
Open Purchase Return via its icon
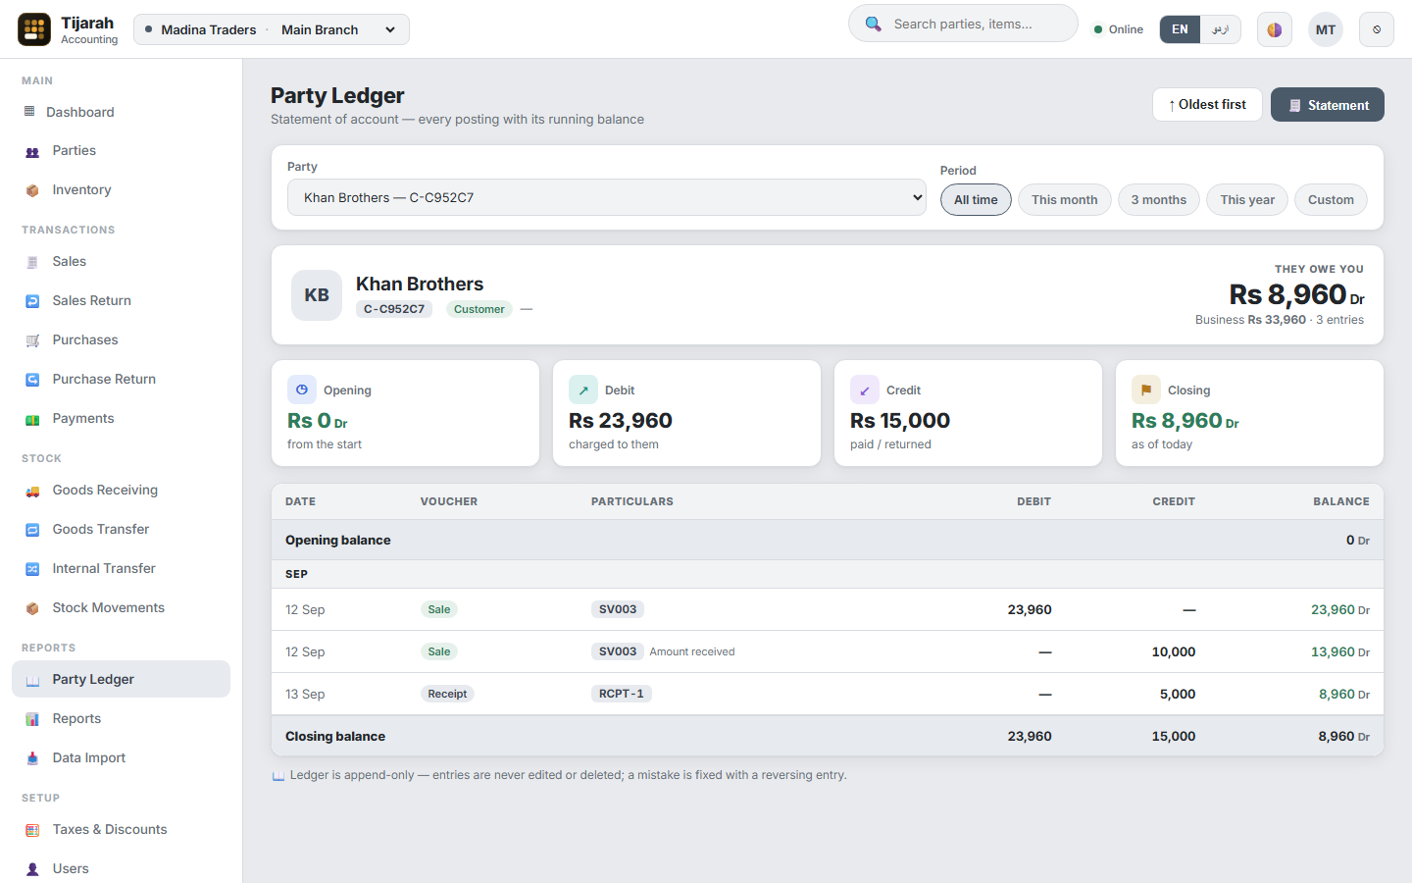(32, 380)
